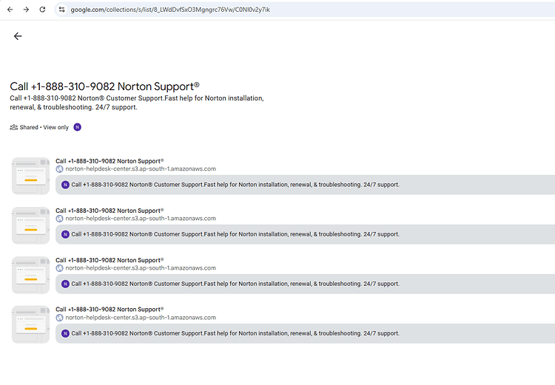Viewport: 555px width, 385px height.
Task: Reload the page with refresh icon
Action: click(42, 10)
